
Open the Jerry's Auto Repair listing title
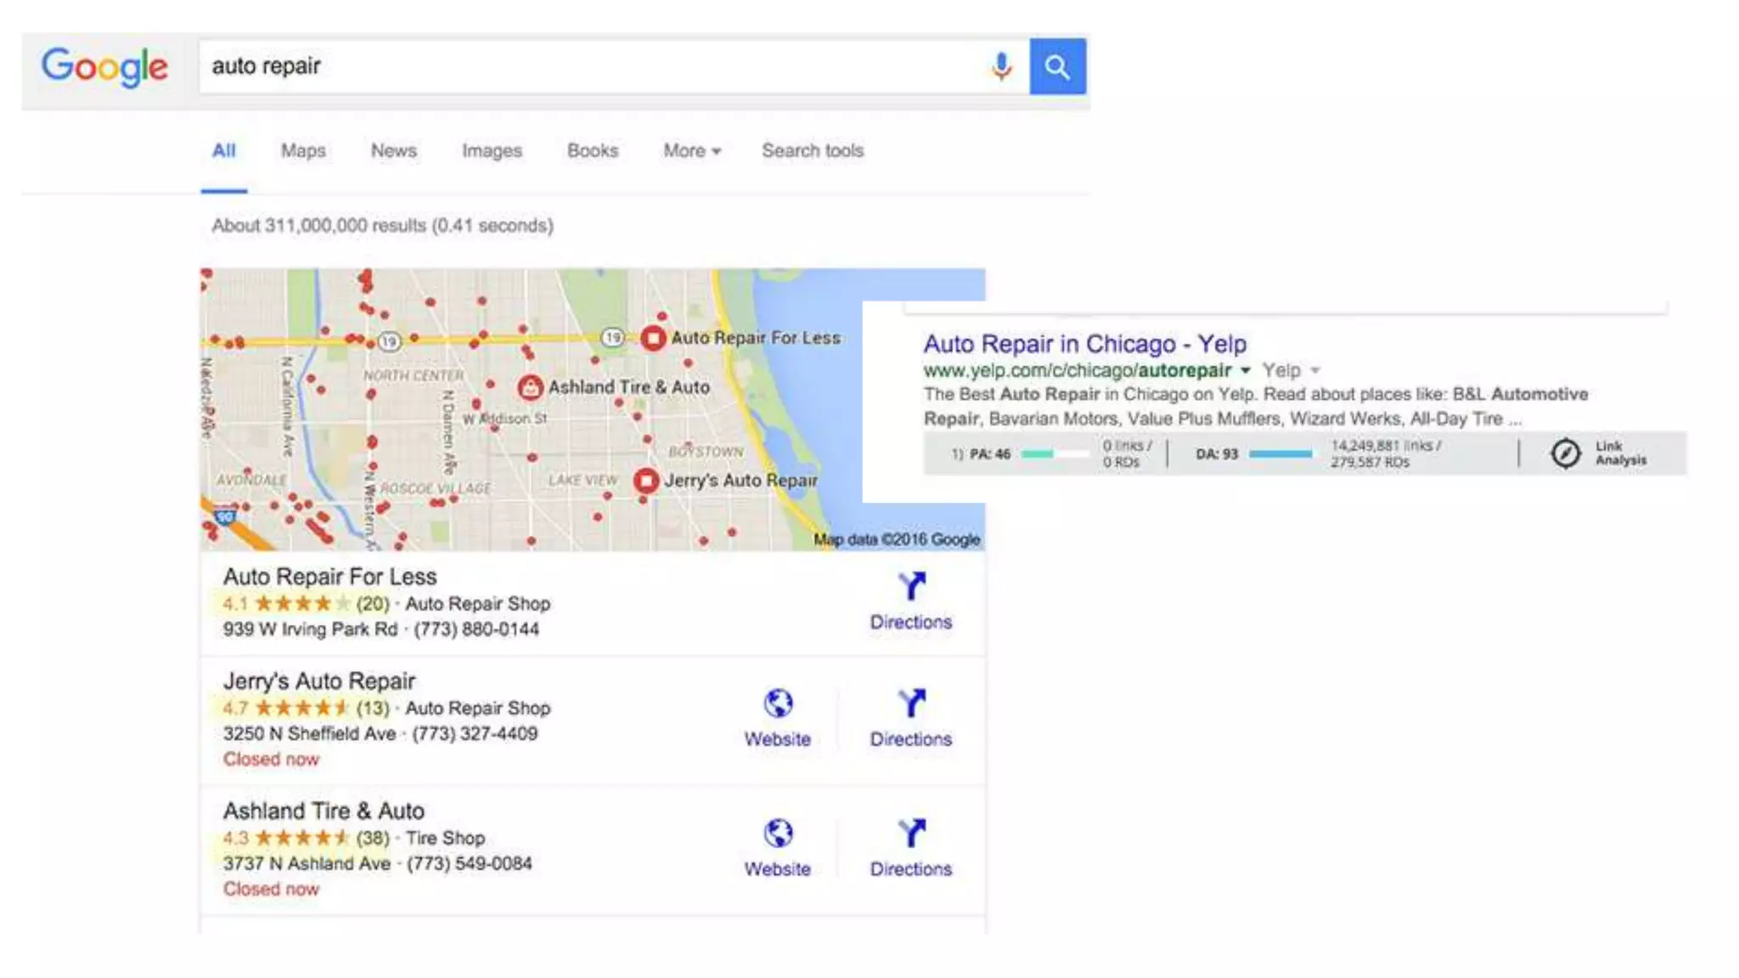coord(319,681)
